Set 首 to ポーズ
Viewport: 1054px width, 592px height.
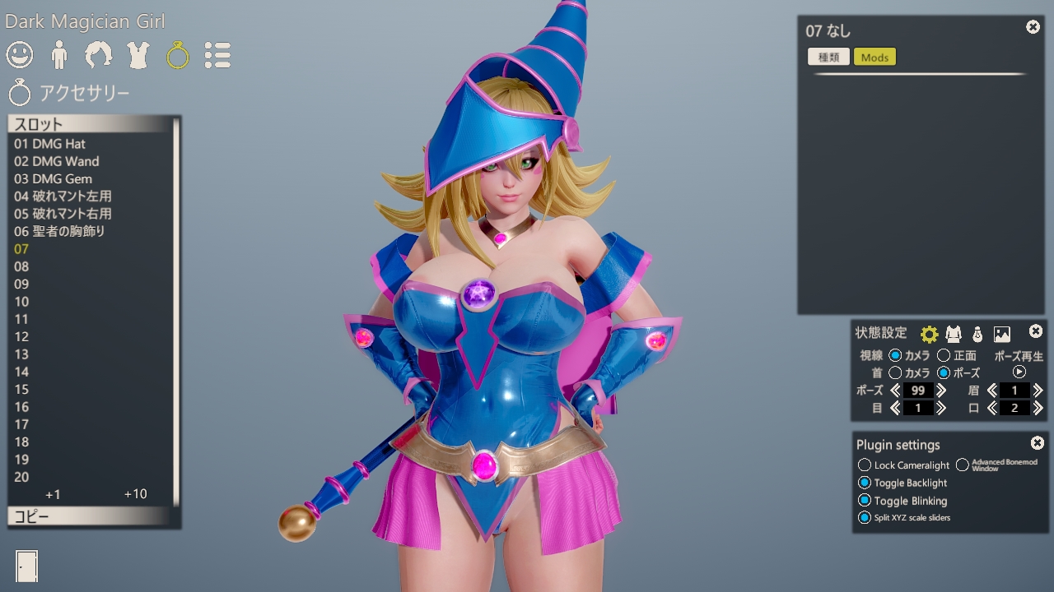pyautogui.click(x=944, y=372)
